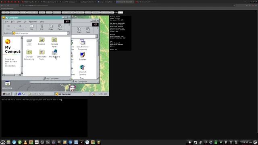Open the Edit menu in My Computer
Image resolution: width=258 pixels, height=145 pixels.
click(x=12, y=21)
